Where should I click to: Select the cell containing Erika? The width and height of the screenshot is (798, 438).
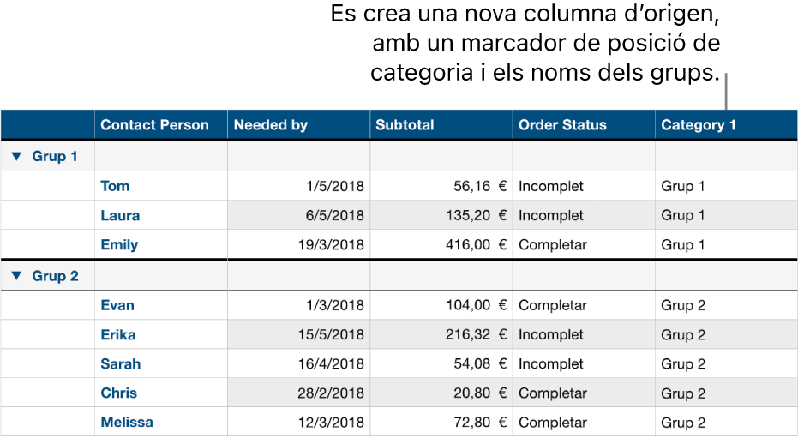click(118, 334)
